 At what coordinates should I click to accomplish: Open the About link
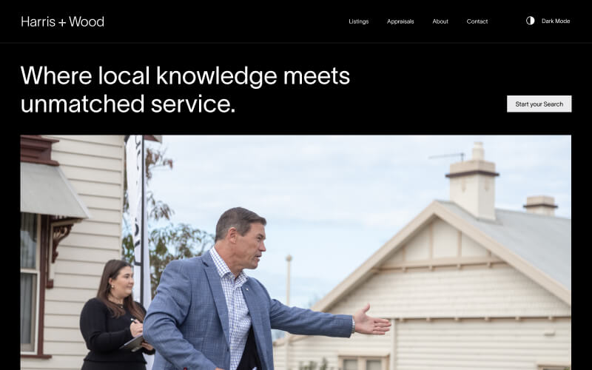coord(440,21)
